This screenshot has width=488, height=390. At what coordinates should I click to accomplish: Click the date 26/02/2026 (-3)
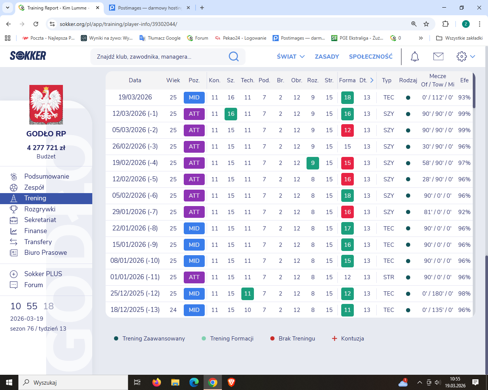click(x=135, y=146)
